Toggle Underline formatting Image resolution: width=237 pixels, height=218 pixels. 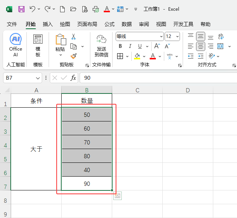(140, 46)
